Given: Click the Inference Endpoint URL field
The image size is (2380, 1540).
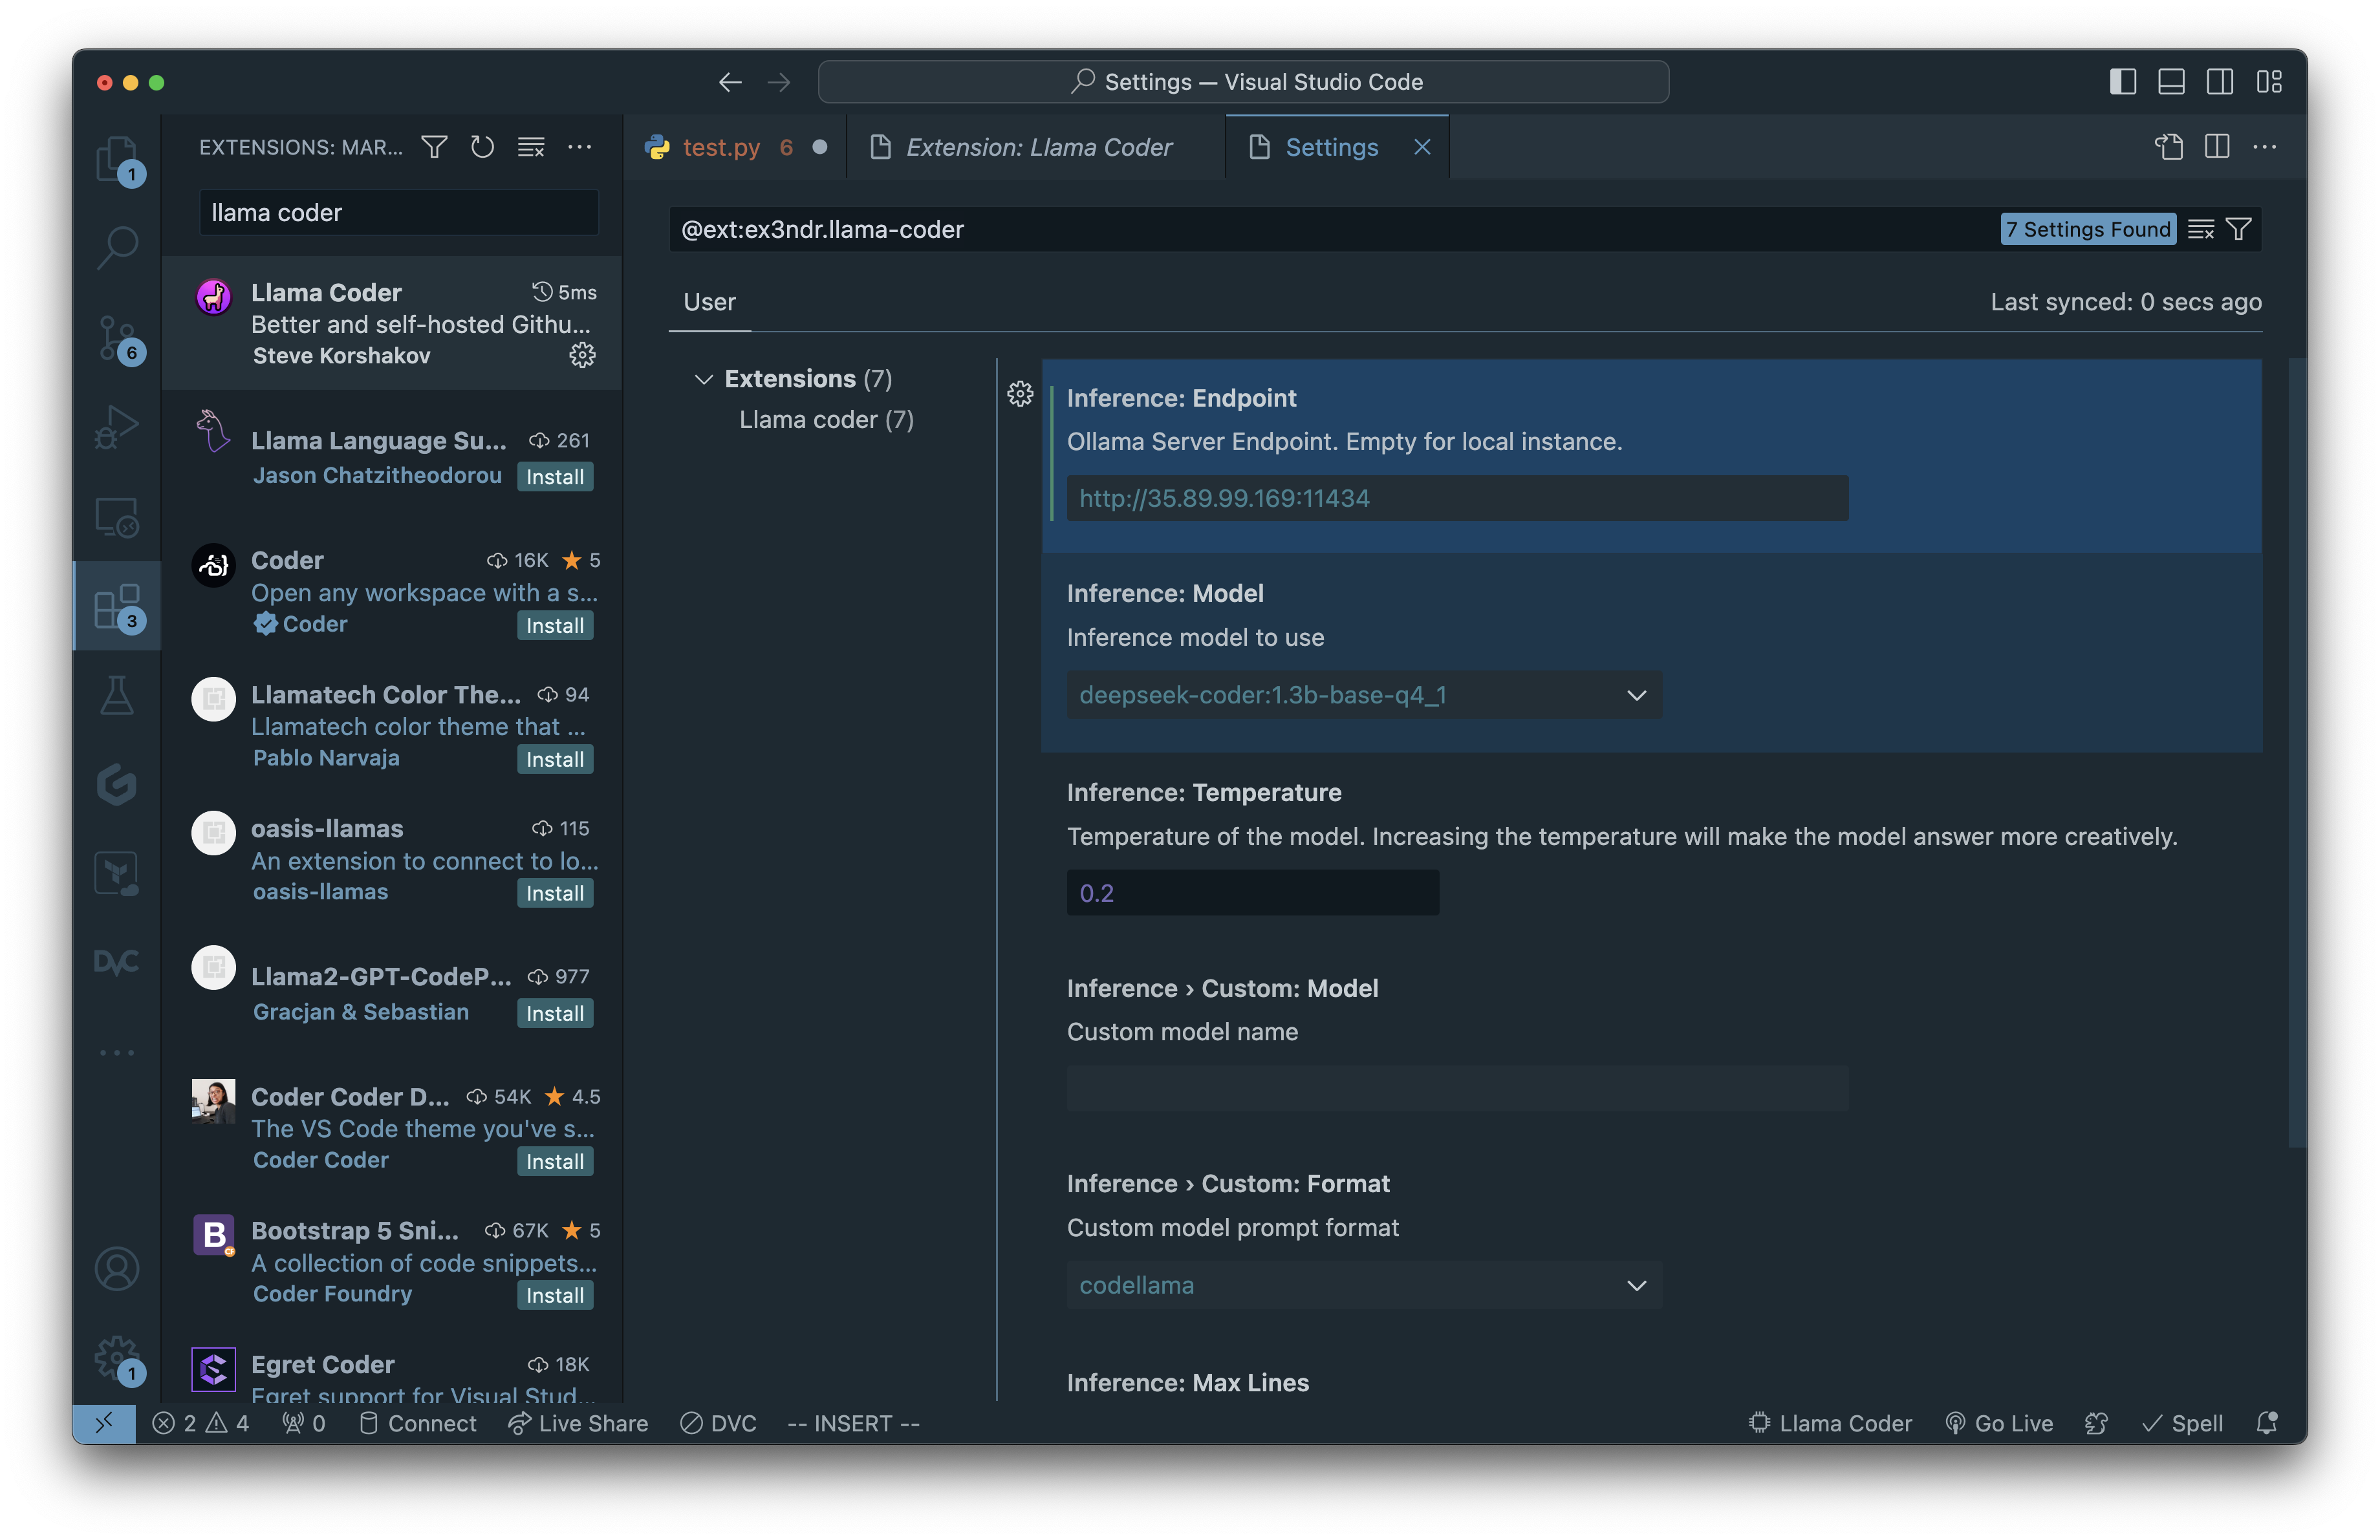Looking at the screenshot, I should coord(1456,498).
